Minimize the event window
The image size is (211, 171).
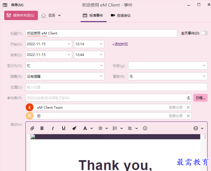pyautogui.click(x=189, y=5)
